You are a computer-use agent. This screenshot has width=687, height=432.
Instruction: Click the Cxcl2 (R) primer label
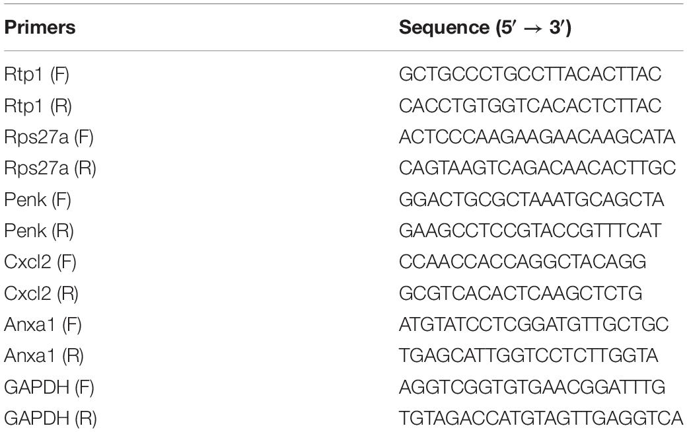pyautogui.click(x=41, y=293)
